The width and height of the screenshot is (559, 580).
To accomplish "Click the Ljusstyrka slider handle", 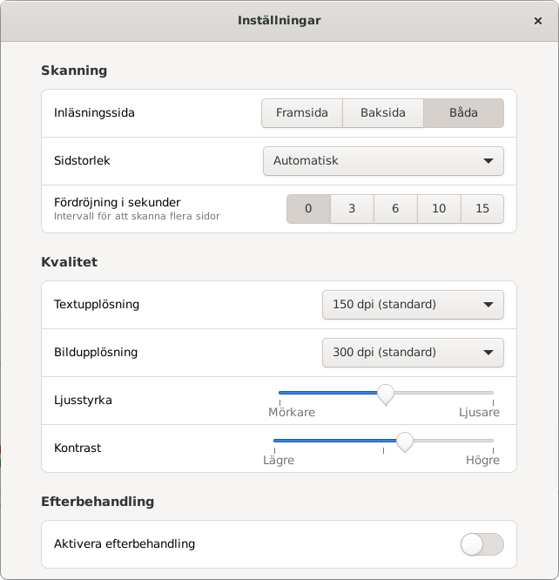I will 386,394.
